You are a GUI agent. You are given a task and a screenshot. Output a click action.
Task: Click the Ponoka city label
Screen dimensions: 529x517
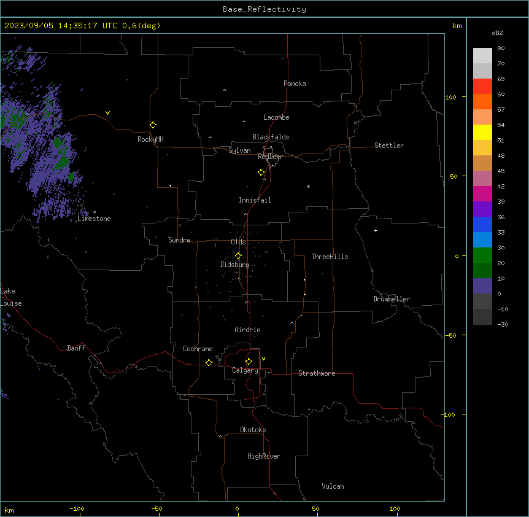tap(295, 84)
